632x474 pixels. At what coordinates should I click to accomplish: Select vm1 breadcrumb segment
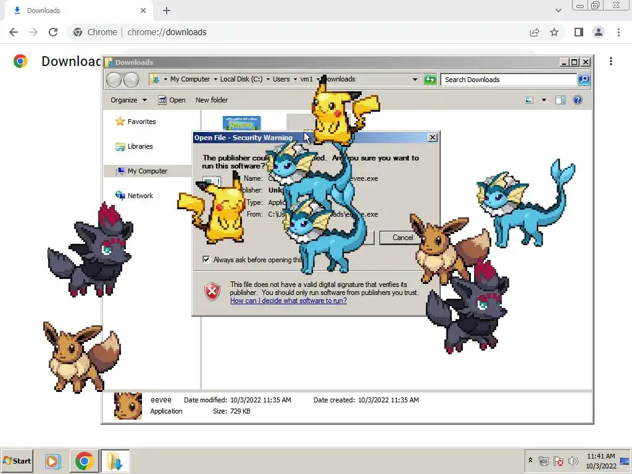[x=306, y=79]
